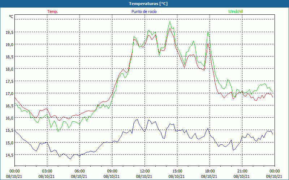Select the red 'Temp.' legend label
289x180 pixels.
53,12
